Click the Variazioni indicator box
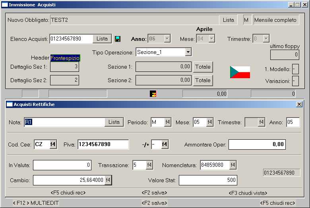The height and width of the screenshot is (208, 310). click(295, 81)
